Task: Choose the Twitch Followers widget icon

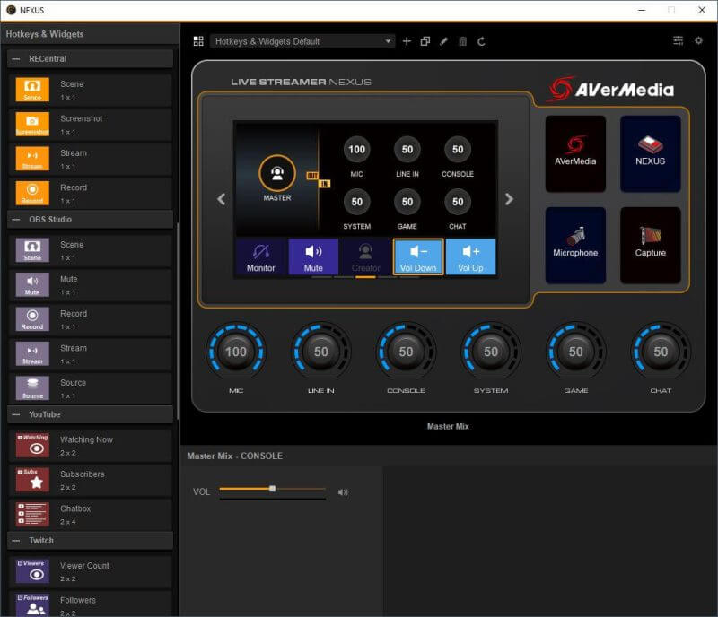Action: (x=32, y=605)
